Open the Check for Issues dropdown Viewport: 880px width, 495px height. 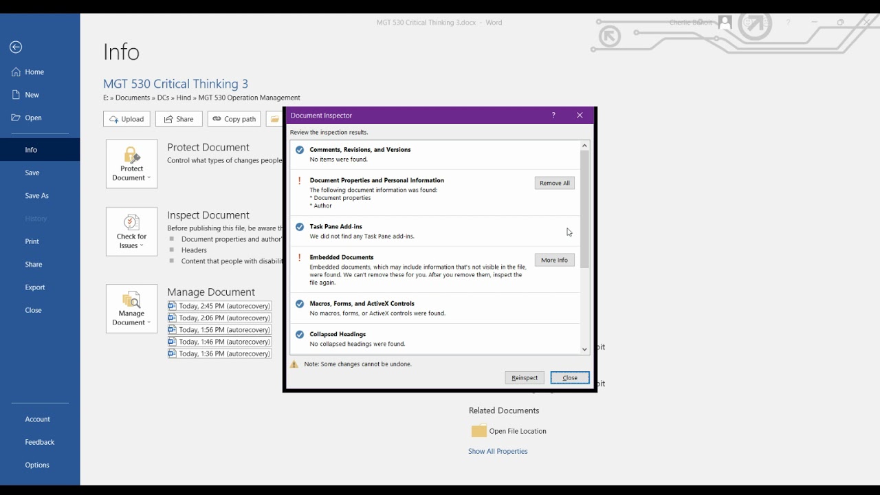(131, 232)
